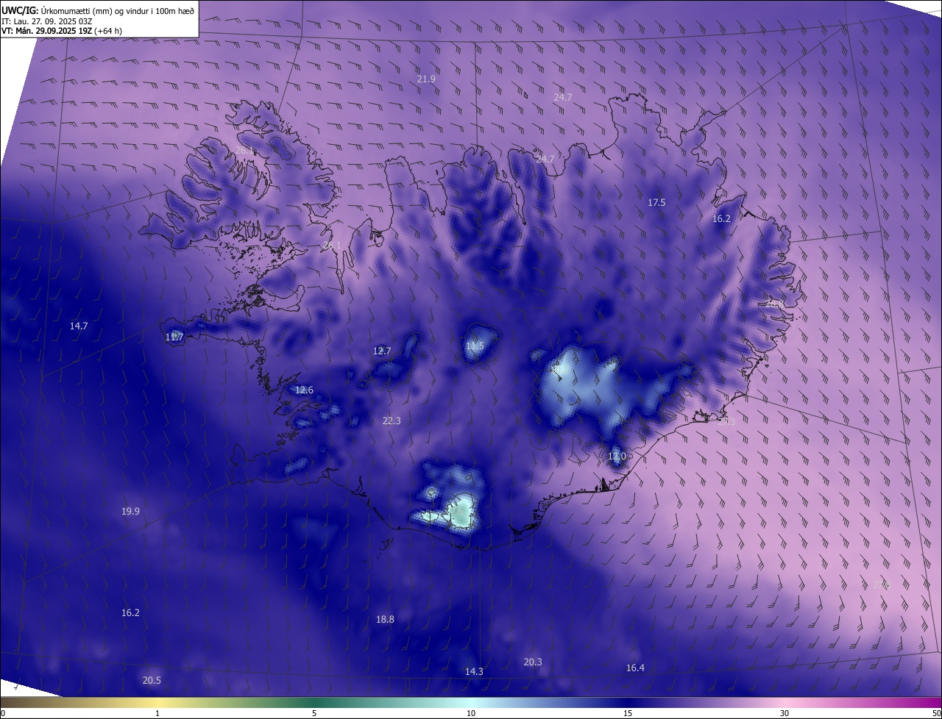Select the 18.8 value label
Image resolution: width=942 pixels, height=719 pixels.
385,619
